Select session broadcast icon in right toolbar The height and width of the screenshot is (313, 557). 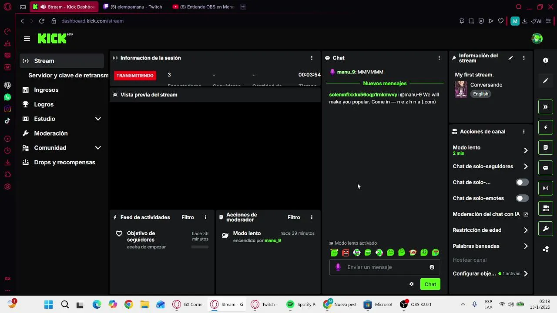point(546,188)
